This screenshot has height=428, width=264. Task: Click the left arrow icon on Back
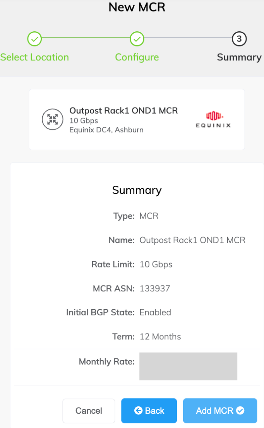[138, 411]
